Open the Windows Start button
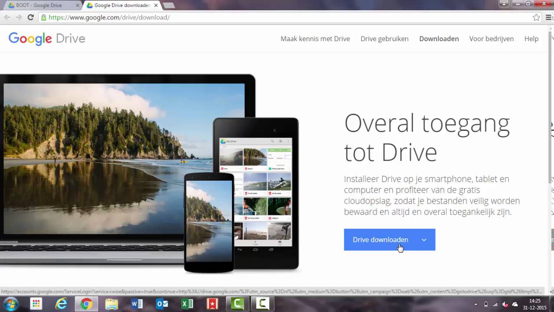The height and width of the screenshot is (312, 554). click(x=11, y=304)
